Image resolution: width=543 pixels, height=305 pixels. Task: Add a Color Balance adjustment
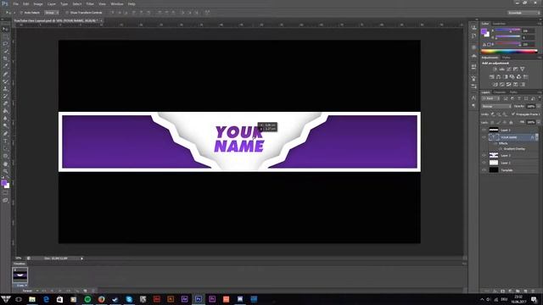tap(499, 77)
